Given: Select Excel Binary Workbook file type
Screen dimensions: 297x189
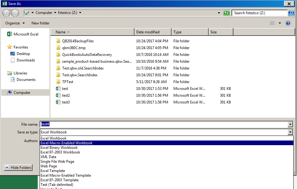Looking at the screenshot, I should [x=167, y=148].
